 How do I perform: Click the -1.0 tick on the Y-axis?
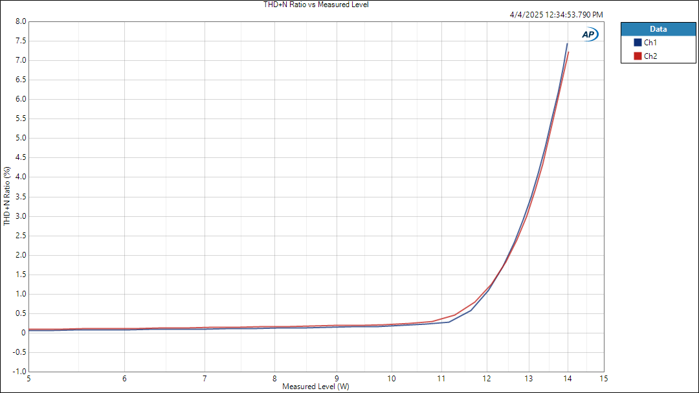tap(19, 372)
